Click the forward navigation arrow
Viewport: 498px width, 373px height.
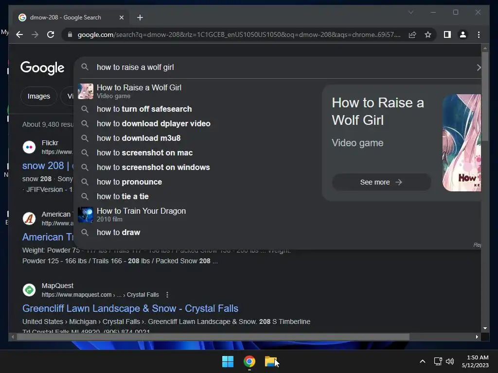(35, 34)
